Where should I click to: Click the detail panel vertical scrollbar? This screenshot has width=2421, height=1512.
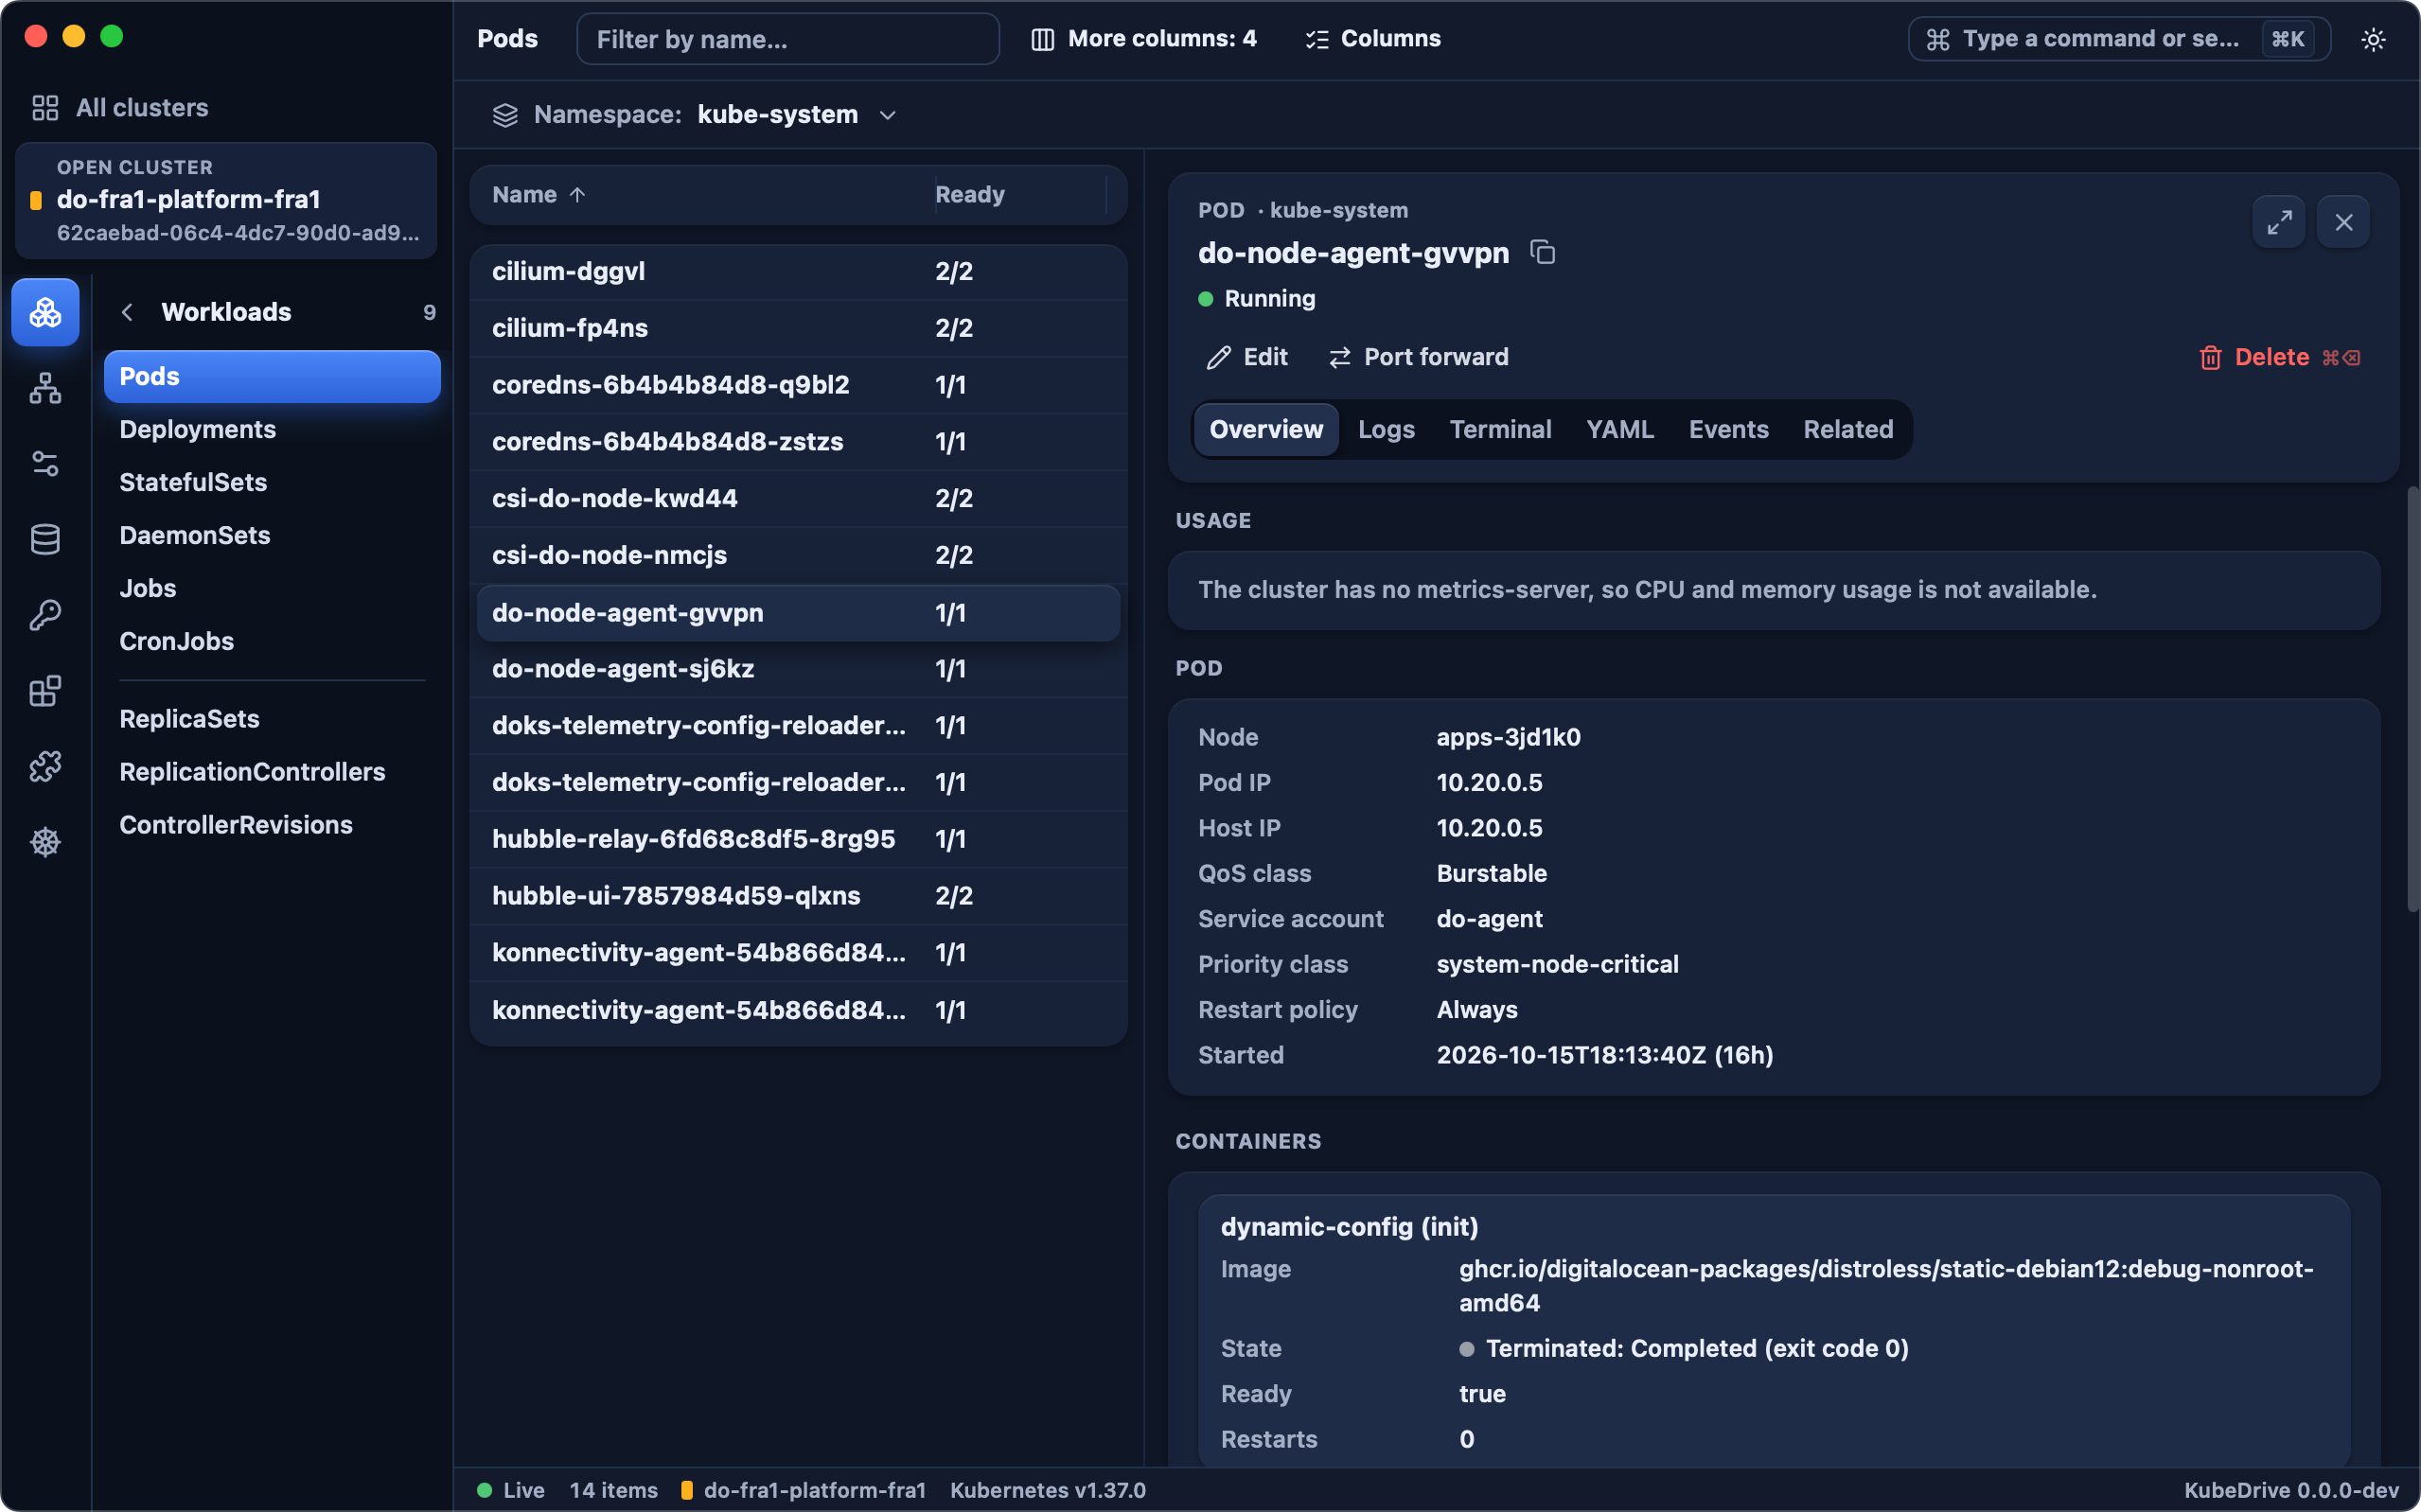click(2412, 698)
